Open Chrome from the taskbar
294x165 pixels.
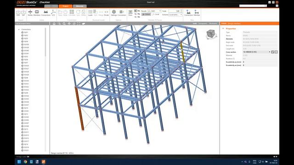click(x=25, y=162)
